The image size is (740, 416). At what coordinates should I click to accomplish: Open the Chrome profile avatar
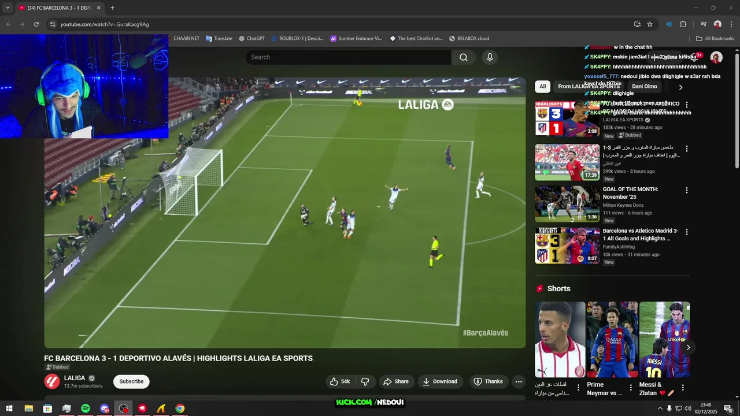pos(717,24)
